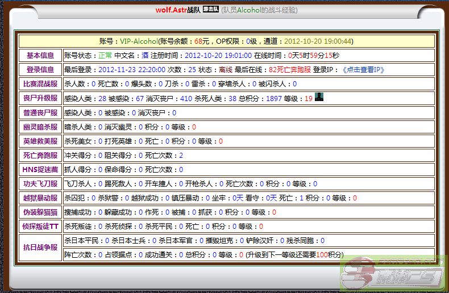Select the 普通丧尸服 row header
Image resolution: width=449 pixels, height=293 pixels.
click(40, 113)
